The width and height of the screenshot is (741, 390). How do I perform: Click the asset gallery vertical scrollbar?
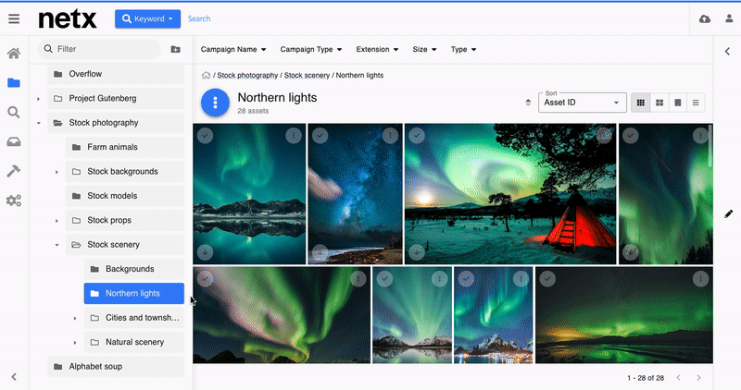pos(710,146)
